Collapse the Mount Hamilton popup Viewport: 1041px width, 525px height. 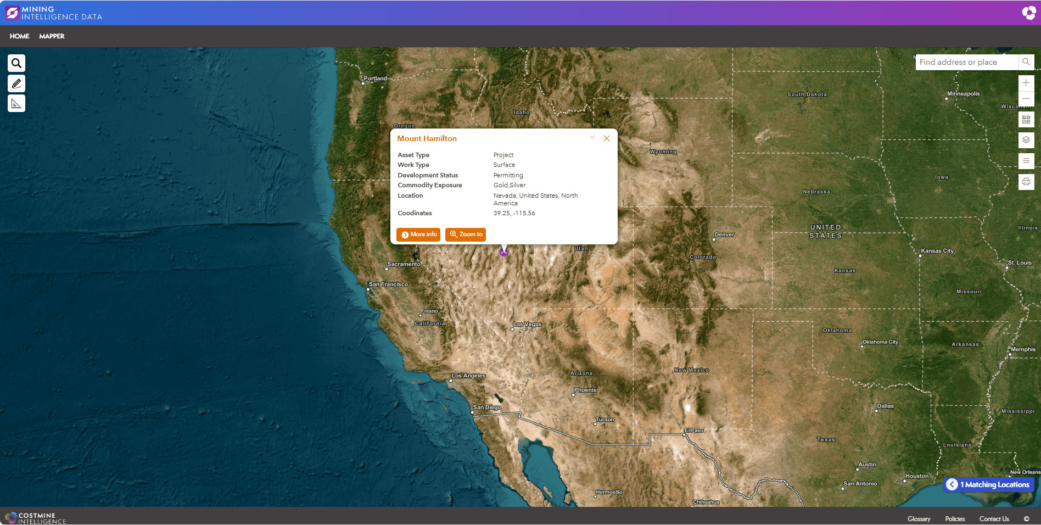click(592, 138)
